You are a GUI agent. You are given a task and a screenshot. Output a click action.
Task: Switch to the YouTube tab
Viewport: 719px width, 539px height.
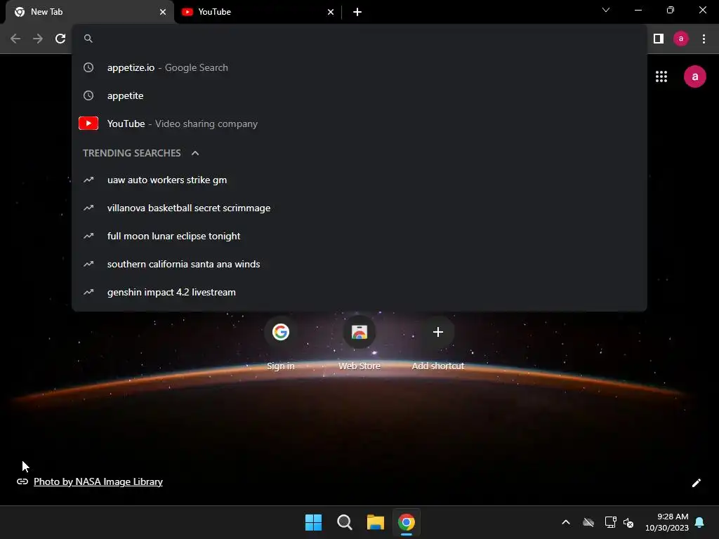pyautogui.click(x=257, y=12)
